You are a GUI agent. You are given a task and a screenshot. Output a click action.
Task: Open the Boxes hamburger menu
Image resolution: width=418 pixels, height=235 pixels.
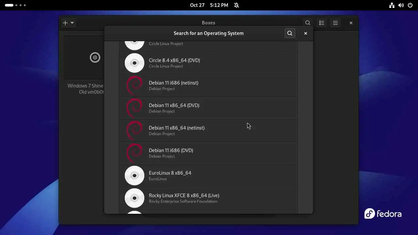click(x=335, y=23)
